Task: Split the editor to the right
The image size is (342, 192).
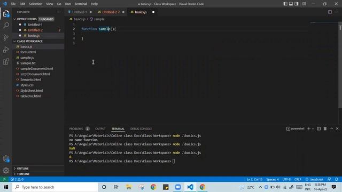Action: [x=330, y=12]
